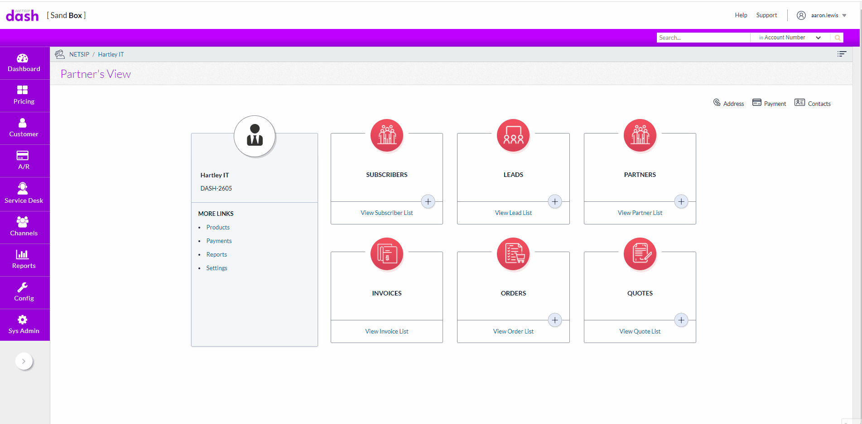Open Sys Admin gear in sidebar

[24, 325]
